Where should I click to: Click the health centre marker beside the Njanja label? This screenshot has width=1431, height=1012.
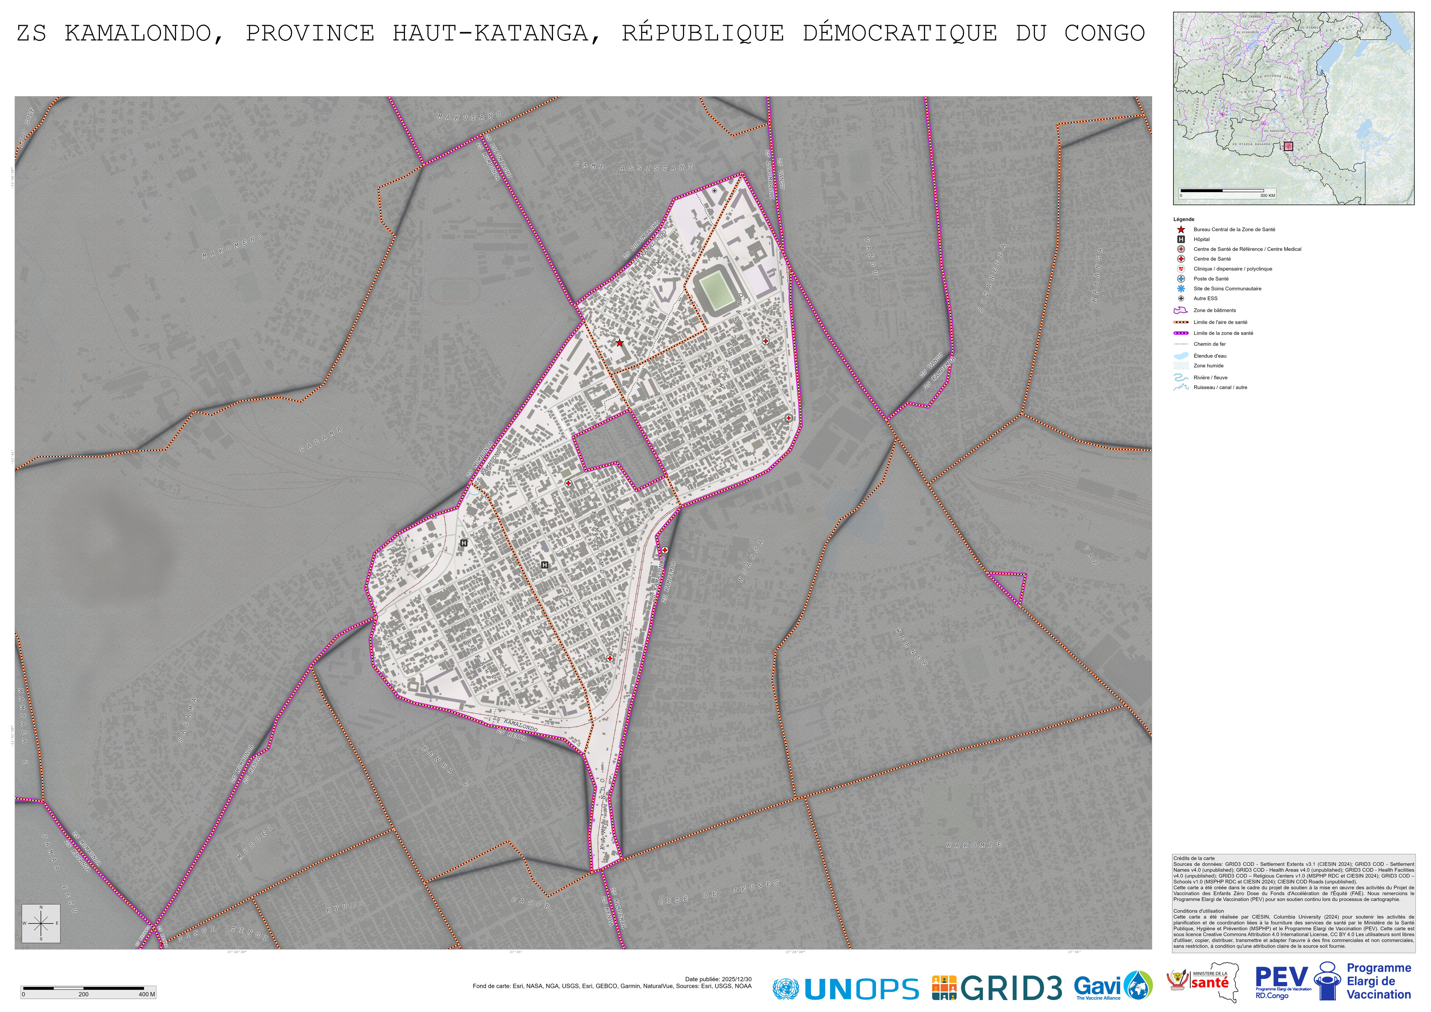[665, 550]
